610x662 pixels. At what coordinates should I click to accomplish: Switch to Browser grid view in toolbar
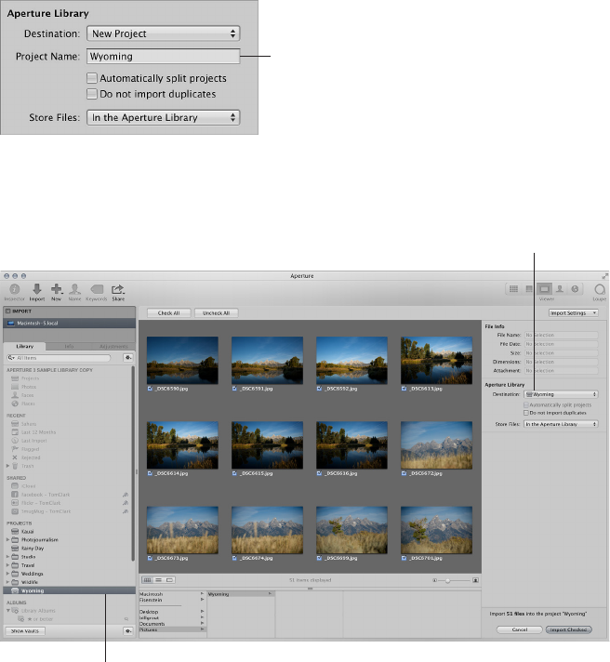click(x=513, y=289)
